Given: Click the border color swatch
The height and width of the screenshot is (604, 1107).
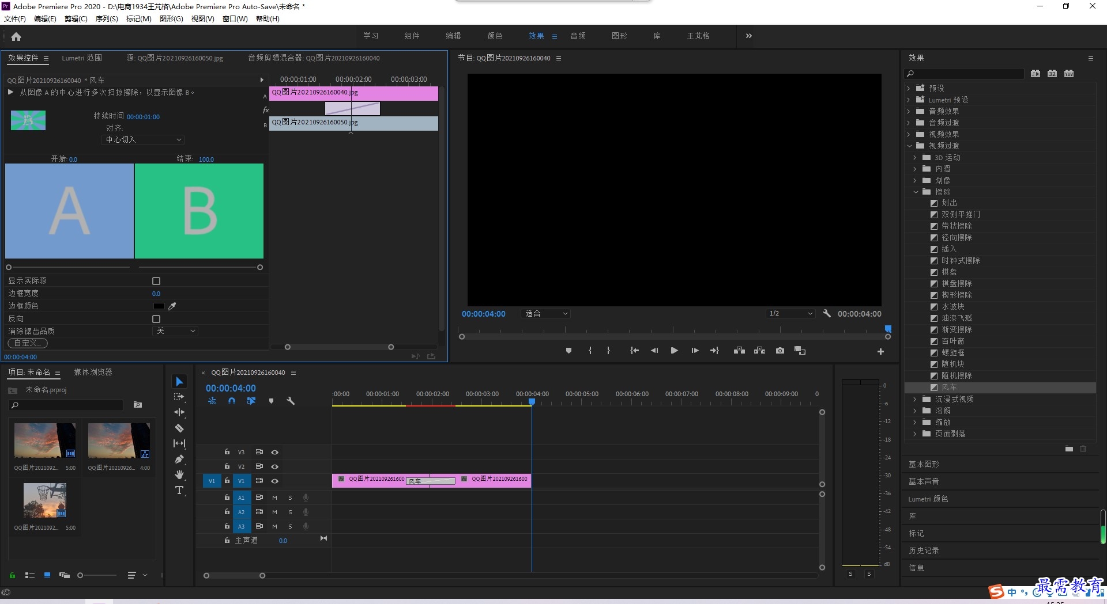Looking at the screenshot, I should tap(159, 306).
